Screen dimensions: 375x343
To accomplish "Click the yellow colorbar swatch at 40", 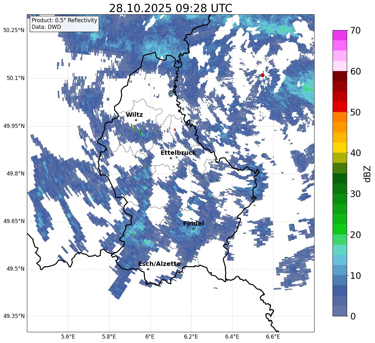I will point(340,148).
